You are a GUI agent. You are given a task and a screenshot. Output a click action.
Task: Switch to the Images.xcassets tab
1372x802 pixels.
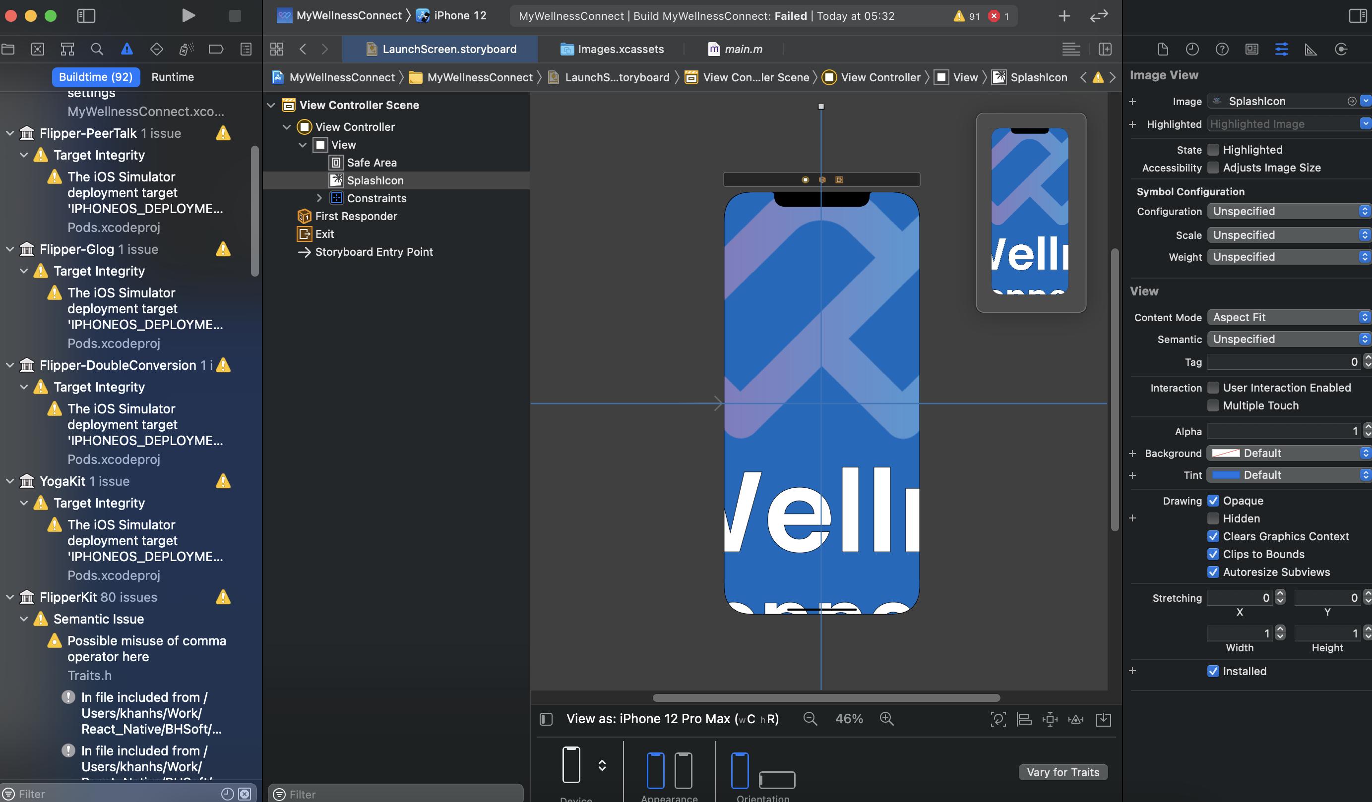[x=612, y=49]
